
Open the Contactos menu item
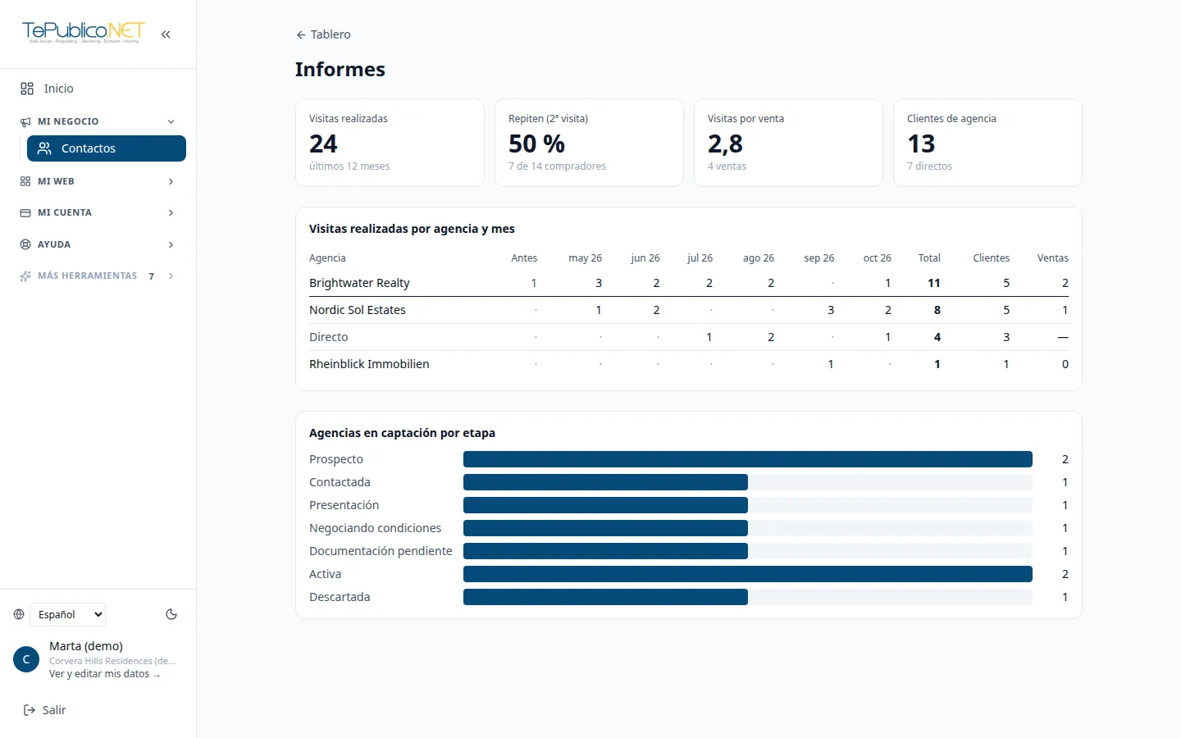[x=107, y=148]
